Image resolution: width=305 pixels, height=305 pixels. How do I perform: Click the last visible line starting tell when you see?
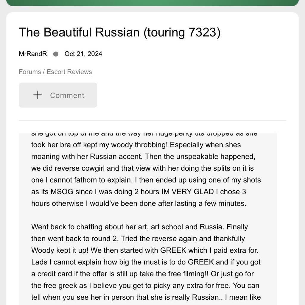[x=146, y=297]
